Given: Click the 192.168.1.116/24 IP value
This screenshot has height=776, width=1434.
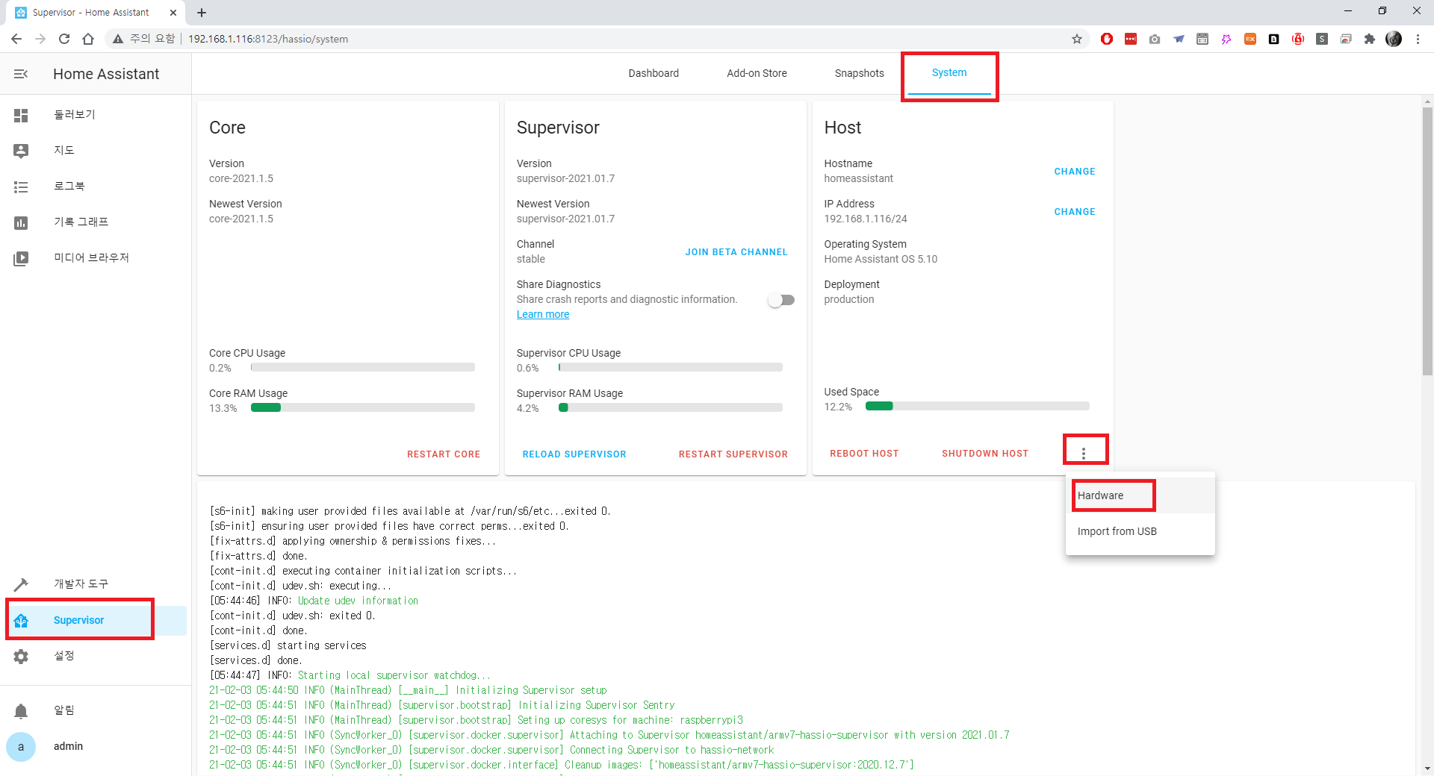Looking at the screenshot, I should 866,219.
